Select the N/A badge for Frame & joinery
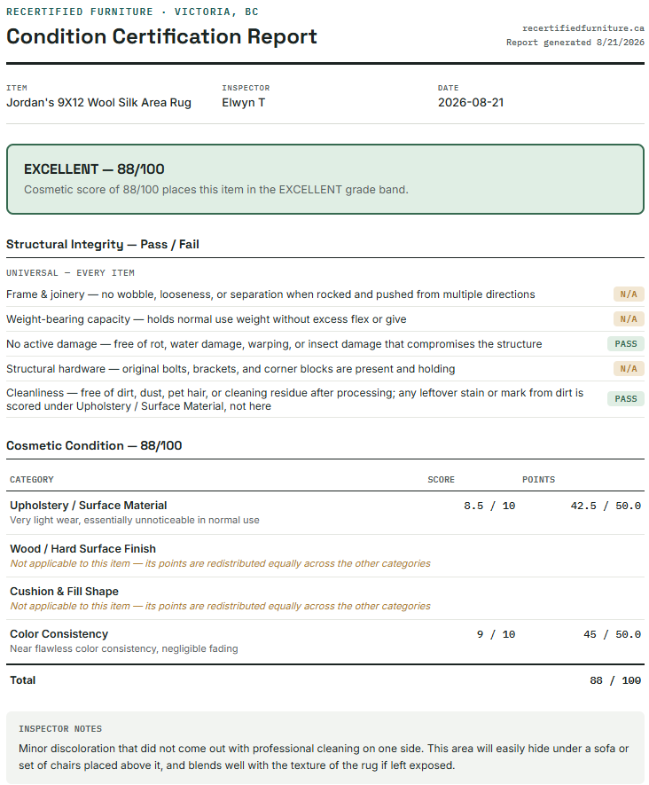 point(629,294)
